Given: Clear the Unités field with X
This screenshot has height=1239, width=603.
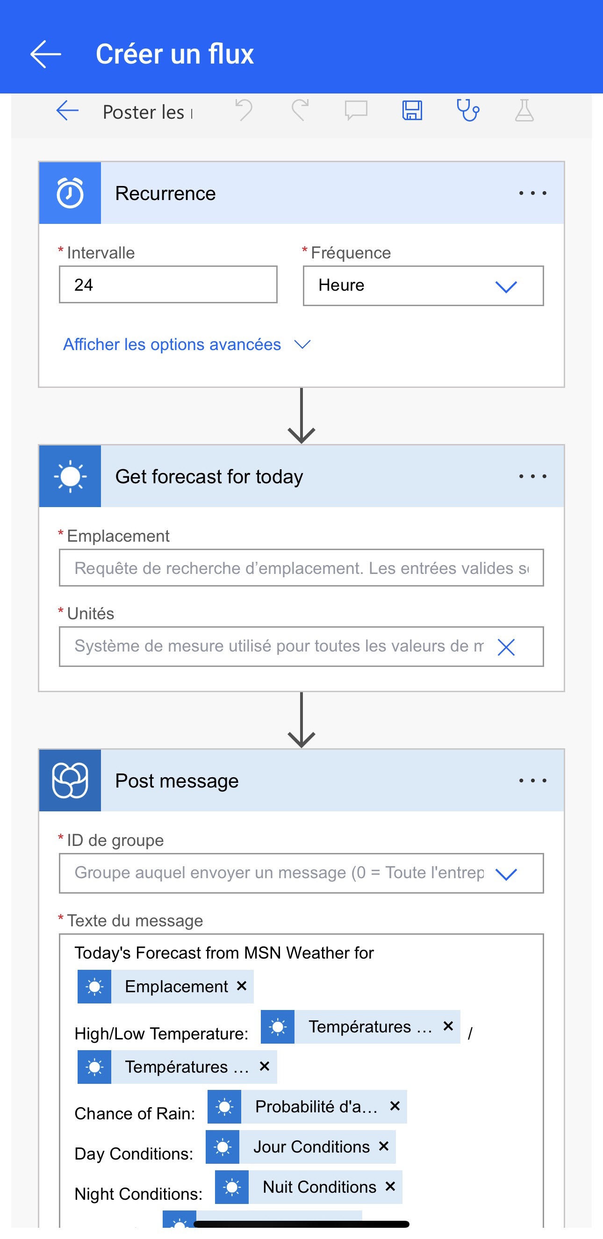Looking at the screenshot, I should 506,647.
